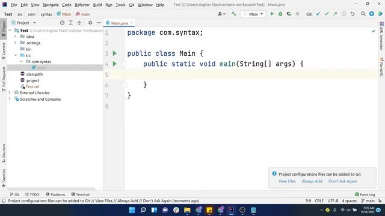Viewport: 385px width, 216px height.
Task: Click 4 spaces indent setting
Action: 349,201
